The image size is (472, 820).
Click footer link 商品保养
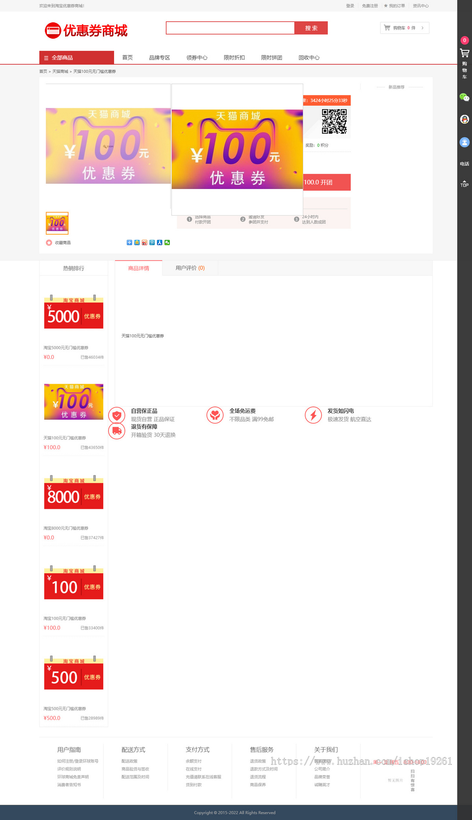click(x=258, y=785)
